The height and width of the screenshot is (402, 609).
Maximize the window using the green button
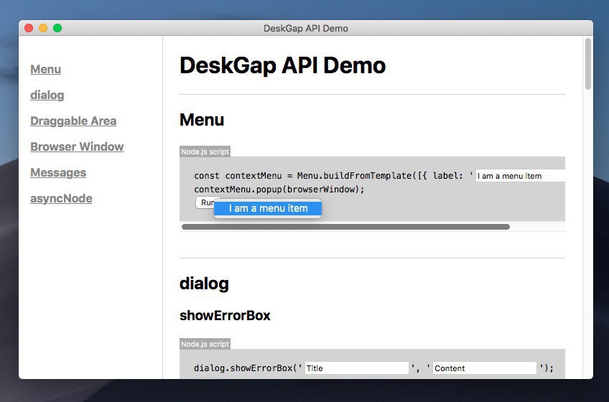point(57,28)
